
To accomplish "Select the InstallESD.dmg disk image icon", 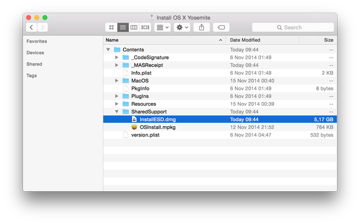I will 134,119.
